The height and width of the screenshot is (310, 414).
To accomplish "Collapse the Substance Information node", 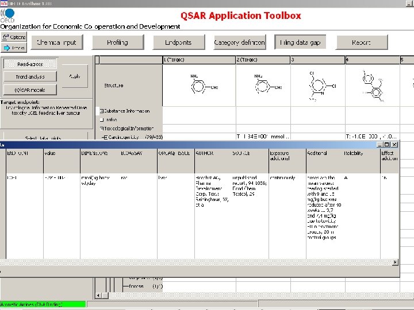I will point(102,111).
